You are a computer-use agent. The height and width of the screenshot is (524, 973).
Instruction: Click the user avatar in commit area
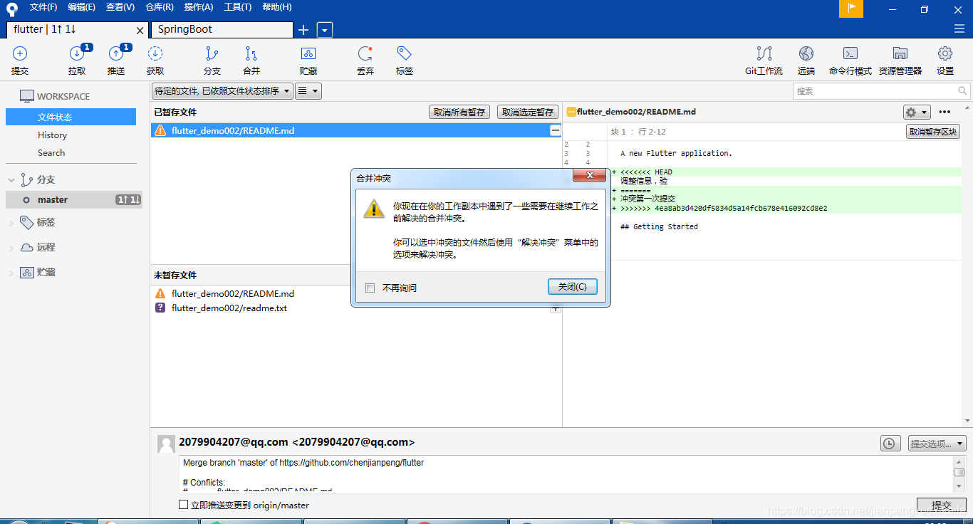[166, 444]
